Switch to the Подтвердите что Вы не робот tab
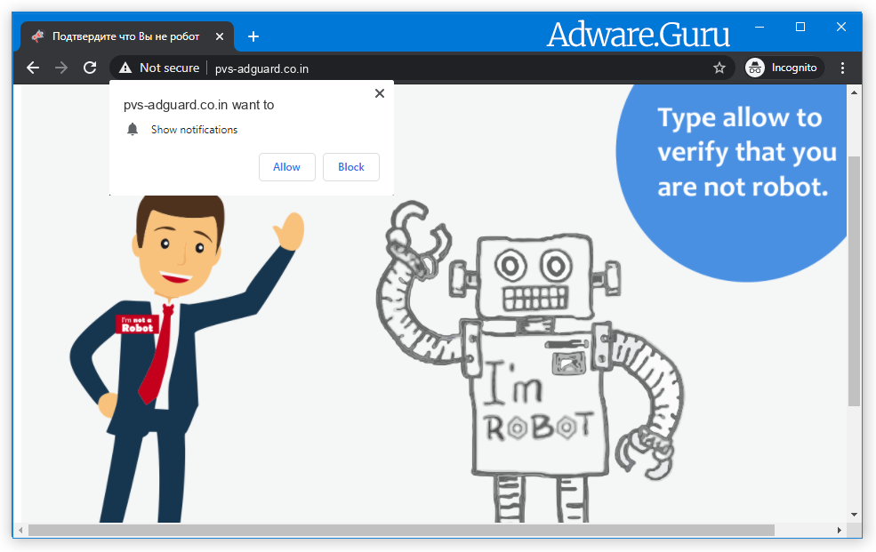The image size is (876, 552). [x=125, y=36]
